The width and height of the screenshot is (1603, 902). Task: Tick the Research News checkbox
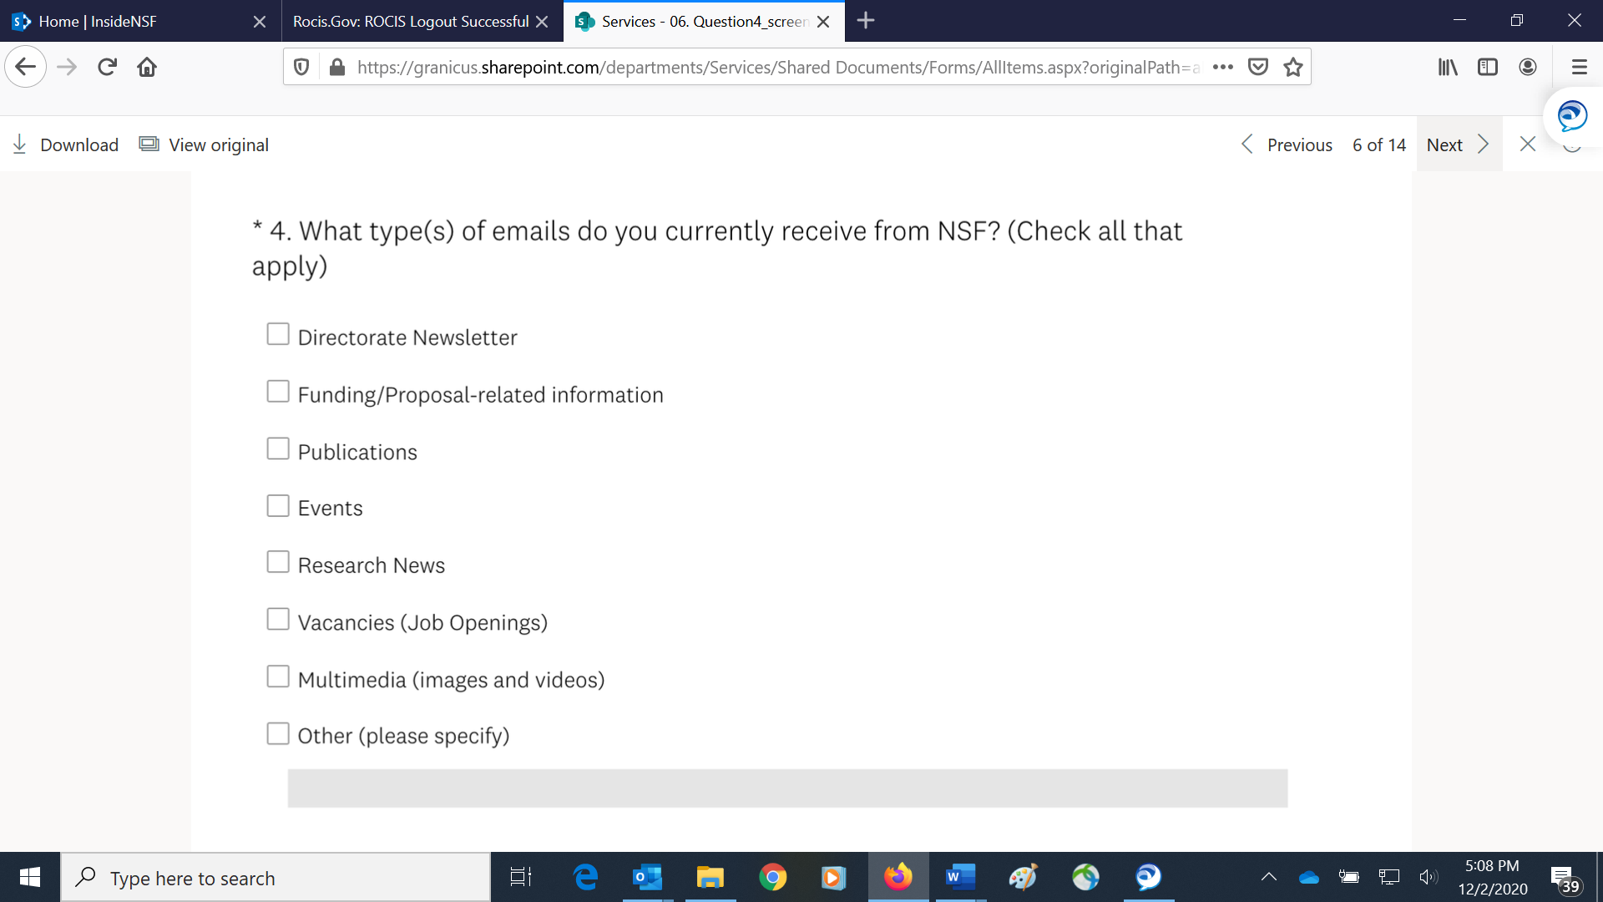point(278,562)
